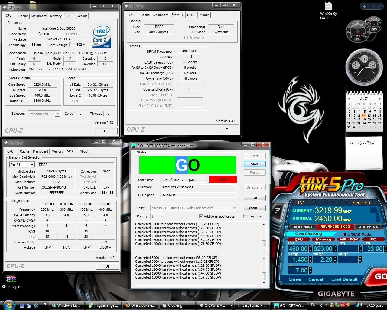The height and width of the screenshot is (310, 387).
Task: Switch to the Mainboard tab in CPU-Z
Action: pos(39,16)
